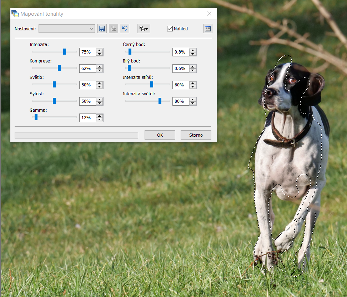Decrease Intenzita stínů with the down spinner arrow
This screenshot has width=347, height=297.
[193, 86]
